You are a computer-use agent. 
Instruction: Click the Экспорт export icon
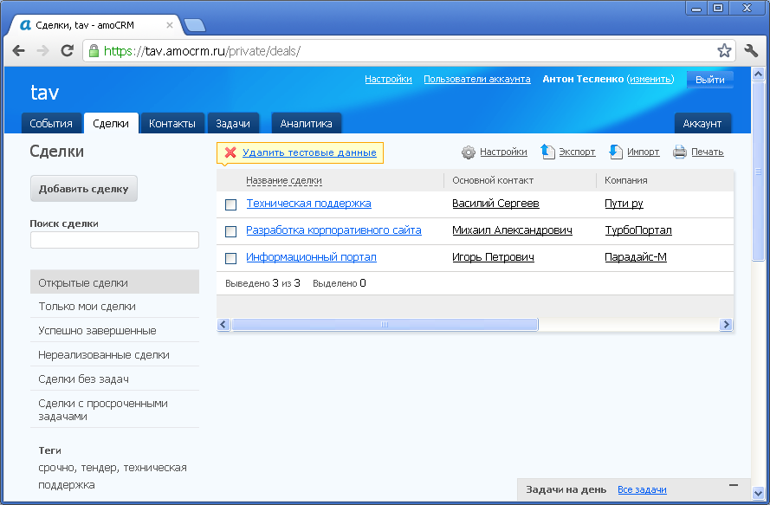click(547, 151)
